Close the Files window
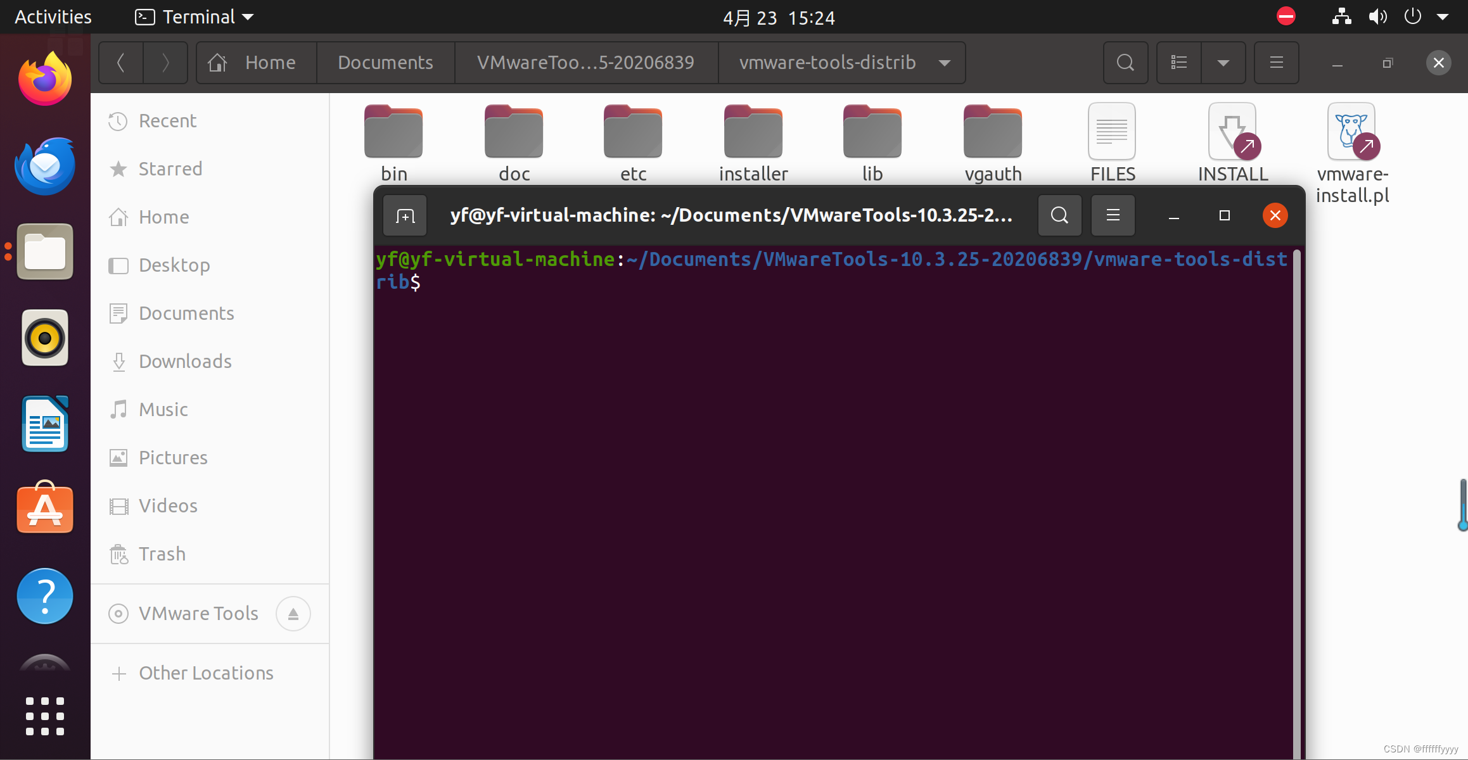Screen dimensions: 1468x760 tap(1438, 63)
